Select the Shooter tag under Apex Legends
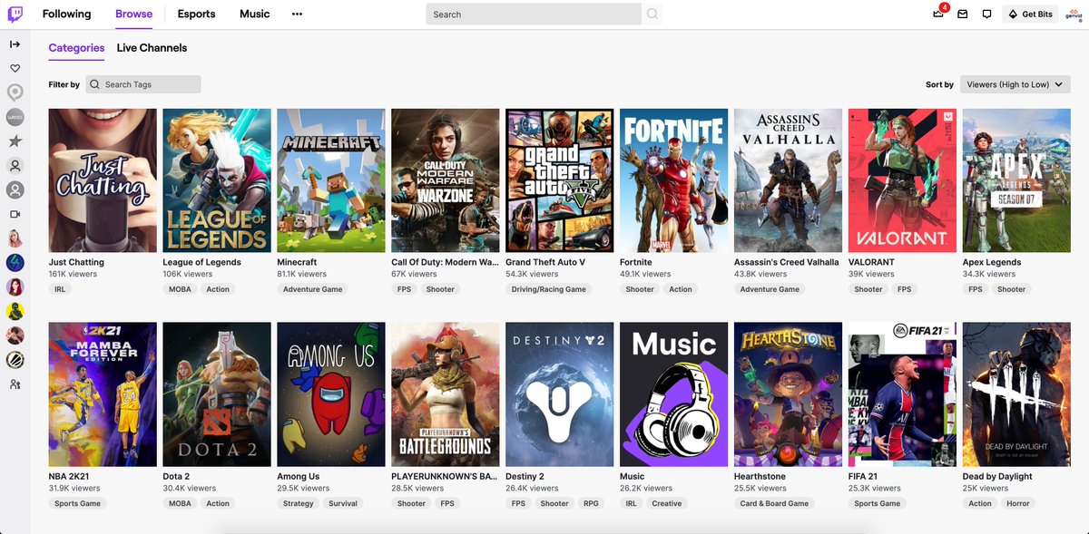The height and width of the screenshot is (534, 1089). [x=1011, y=289]
